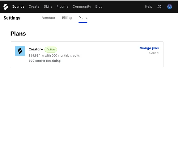Click the blue Creator+ plan icon

pos(20,51)
